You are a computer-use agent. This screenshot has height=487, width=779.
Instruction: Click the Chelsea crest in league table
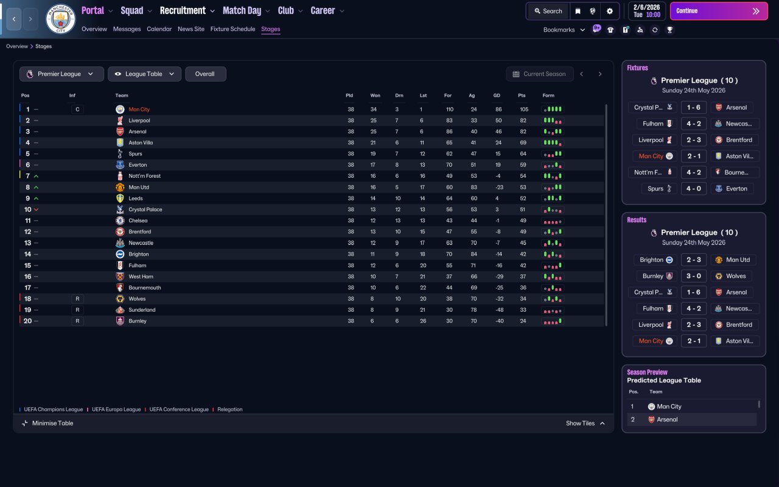click(x=120, y=220)
